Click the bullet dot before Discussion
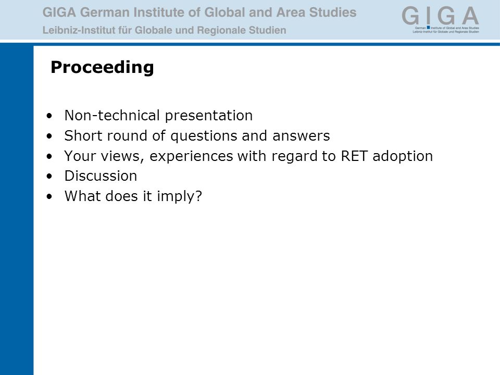This screenshot has width=500, height=375. (x=49, y=177)
